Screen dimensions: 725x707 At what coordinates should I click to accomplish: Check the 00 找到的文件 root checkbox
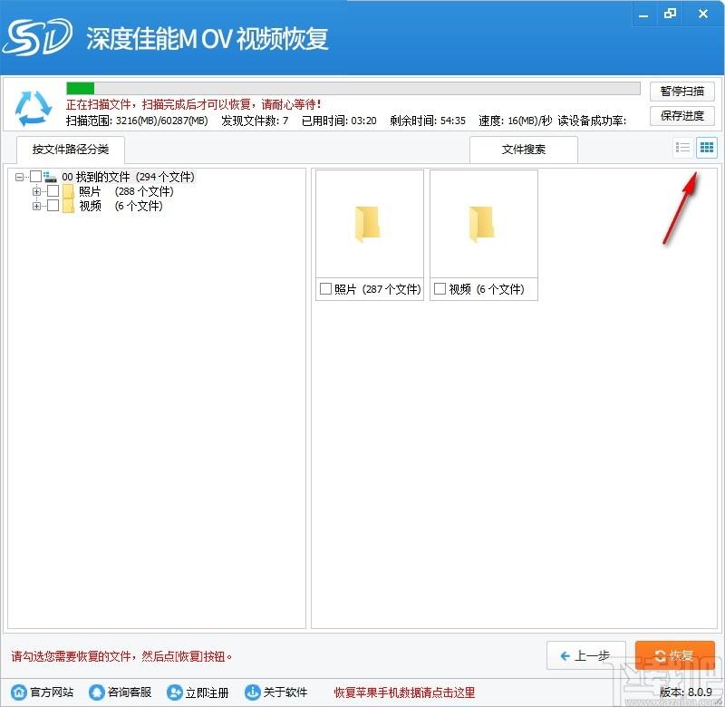pos(35,176)
